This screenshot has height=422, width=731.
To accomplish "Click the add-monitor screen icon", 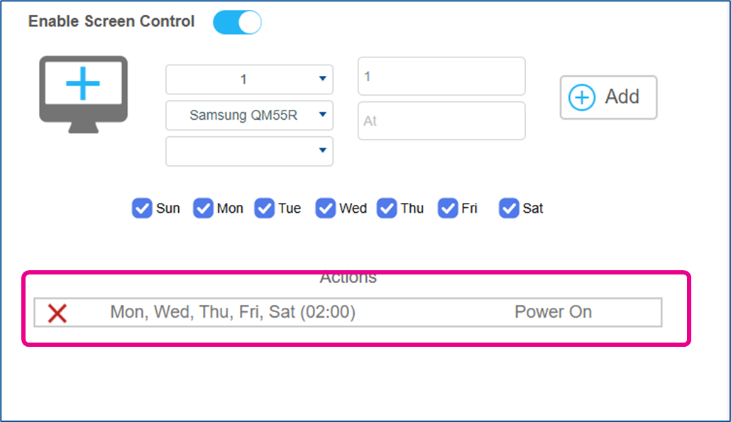I will click(x=84, y=94).
